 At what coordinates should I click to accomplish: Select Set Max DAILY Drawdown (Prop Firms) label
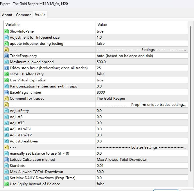(43, 178)
